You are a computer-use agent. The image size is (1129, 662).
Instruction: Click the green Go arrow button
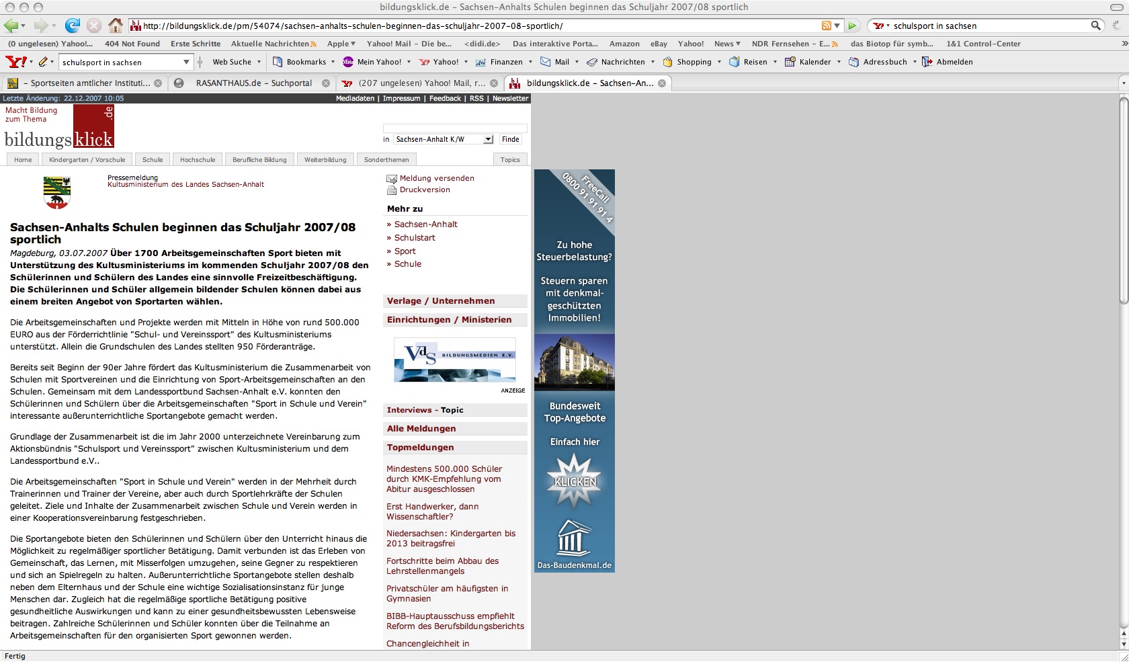[852, 26]
